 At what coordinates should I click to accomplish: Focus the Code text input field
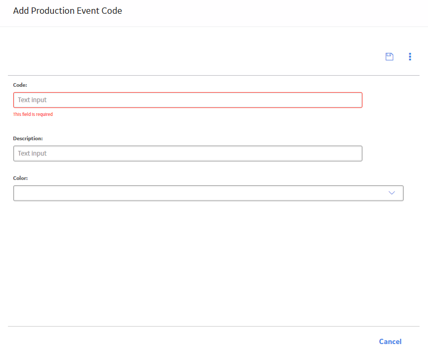click(188, 100)
